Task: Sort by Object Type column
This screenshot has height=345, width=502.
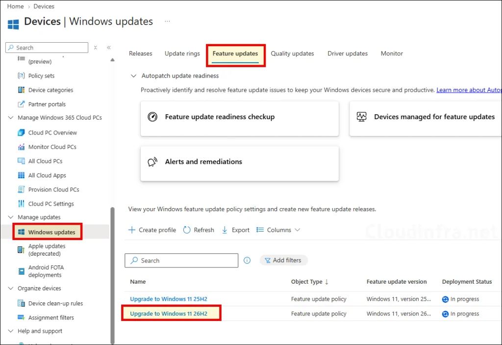Action: [x=310, y=282]
